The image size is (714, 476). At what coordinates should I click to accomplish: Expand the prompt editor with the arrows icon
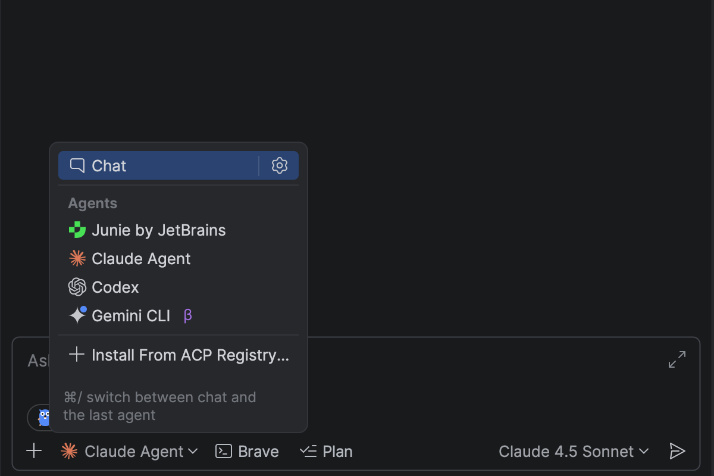(677, 359)
